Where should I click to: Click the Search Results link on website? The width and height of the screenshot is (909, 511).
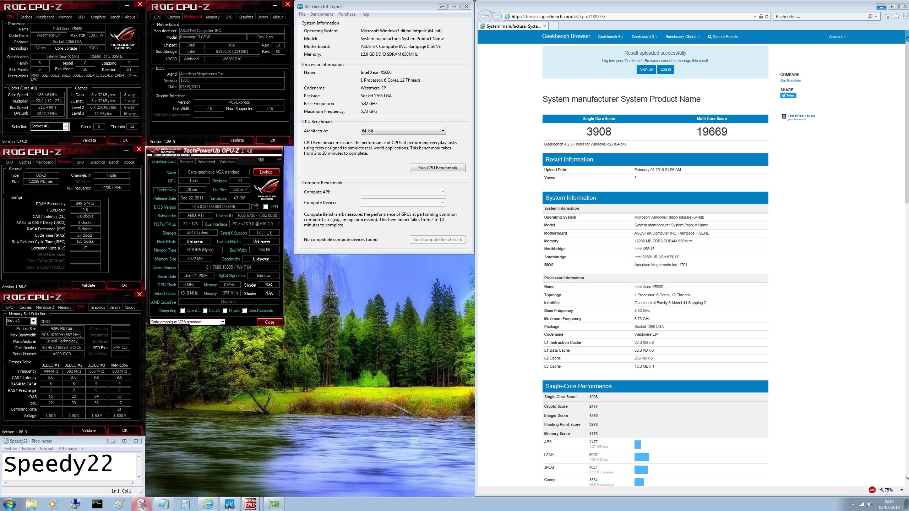pyautogui.click(x=723, y=37)
